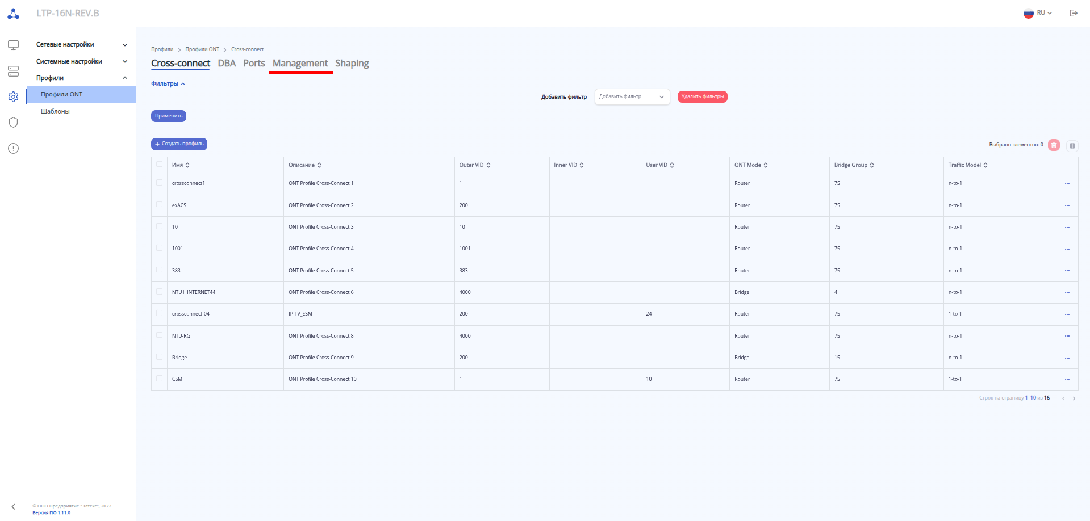Open row actions for profile 1001
The width and height of the screenshot is (1090, 521).
(1067, 249)
